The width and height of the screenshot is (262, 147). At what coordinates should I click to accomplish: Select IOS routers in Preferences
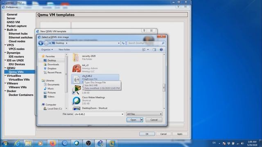(x=16, y=57)
